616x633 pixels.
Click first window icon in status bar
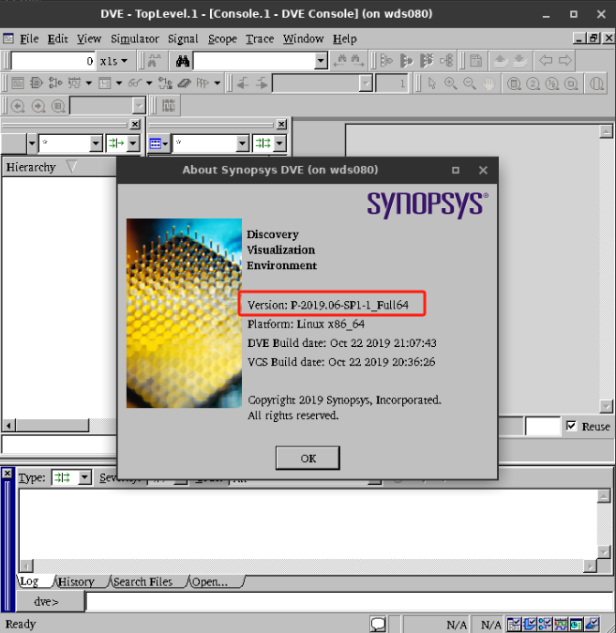point(515,624)
